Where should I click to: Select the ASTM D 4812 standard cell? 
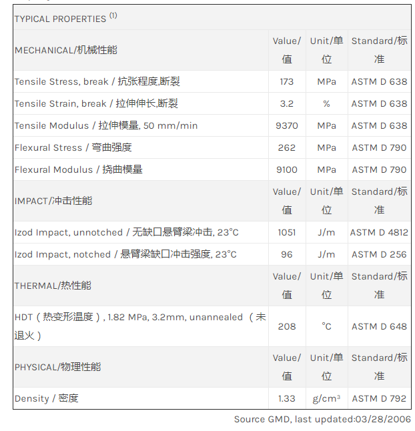379,232
